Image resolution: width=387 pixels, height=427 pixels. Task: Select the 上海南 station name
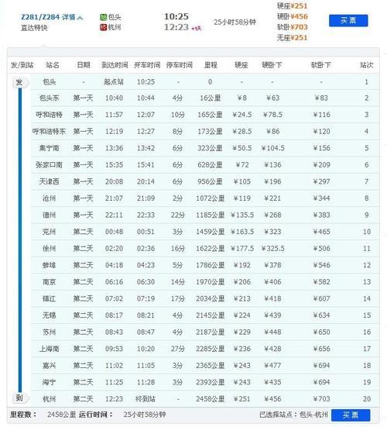(49, 349)
